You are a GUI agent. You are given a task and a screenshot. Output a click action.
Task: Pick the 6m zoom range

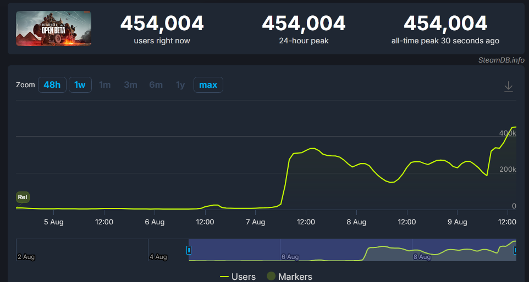(156, 85)
